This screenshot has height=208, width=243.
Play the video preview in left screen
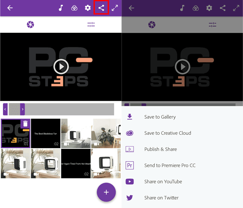click(x=61, y=67)
